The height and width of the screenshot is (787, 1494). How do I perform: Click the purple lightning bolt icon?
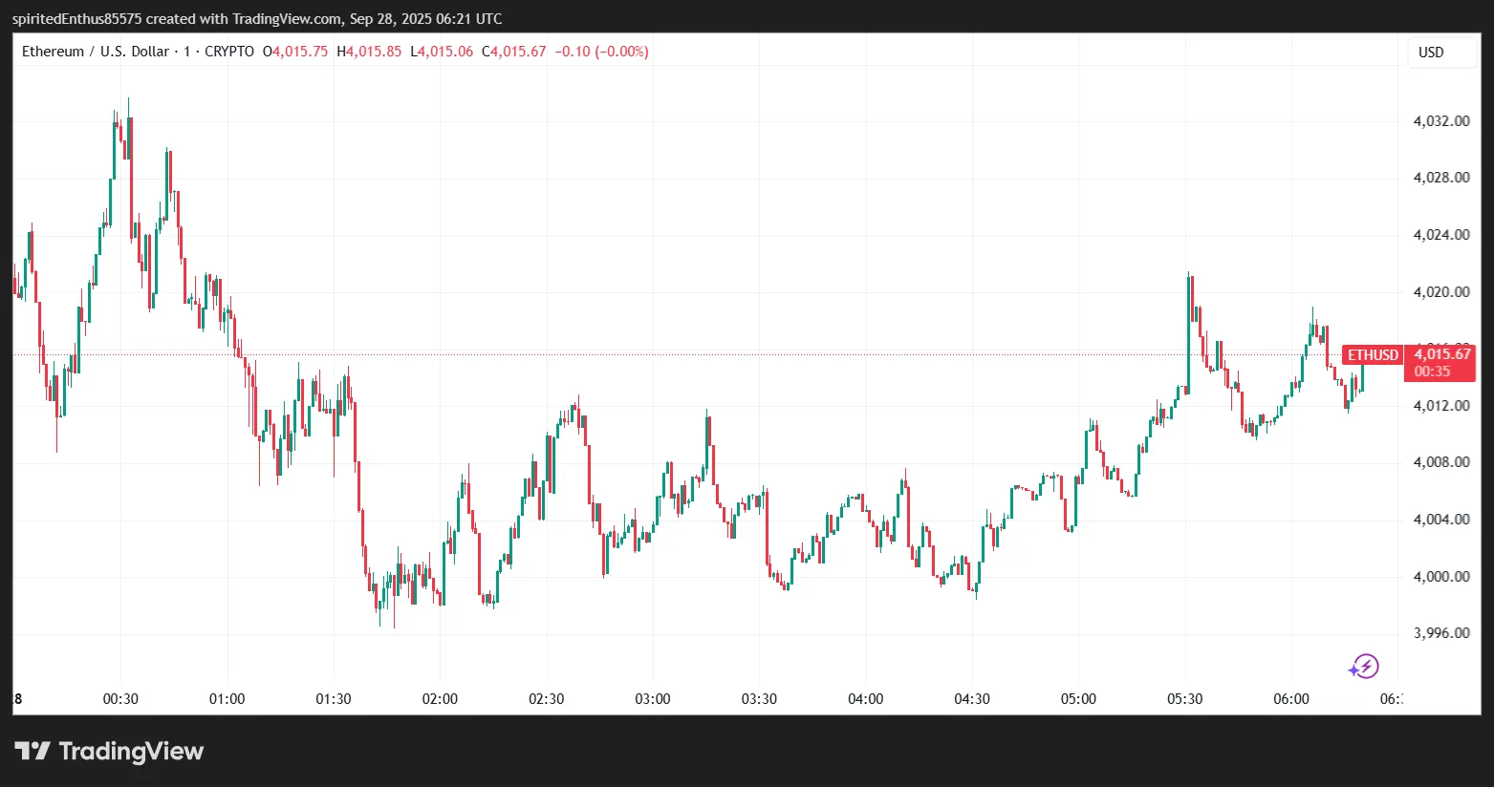(1364, 667)
